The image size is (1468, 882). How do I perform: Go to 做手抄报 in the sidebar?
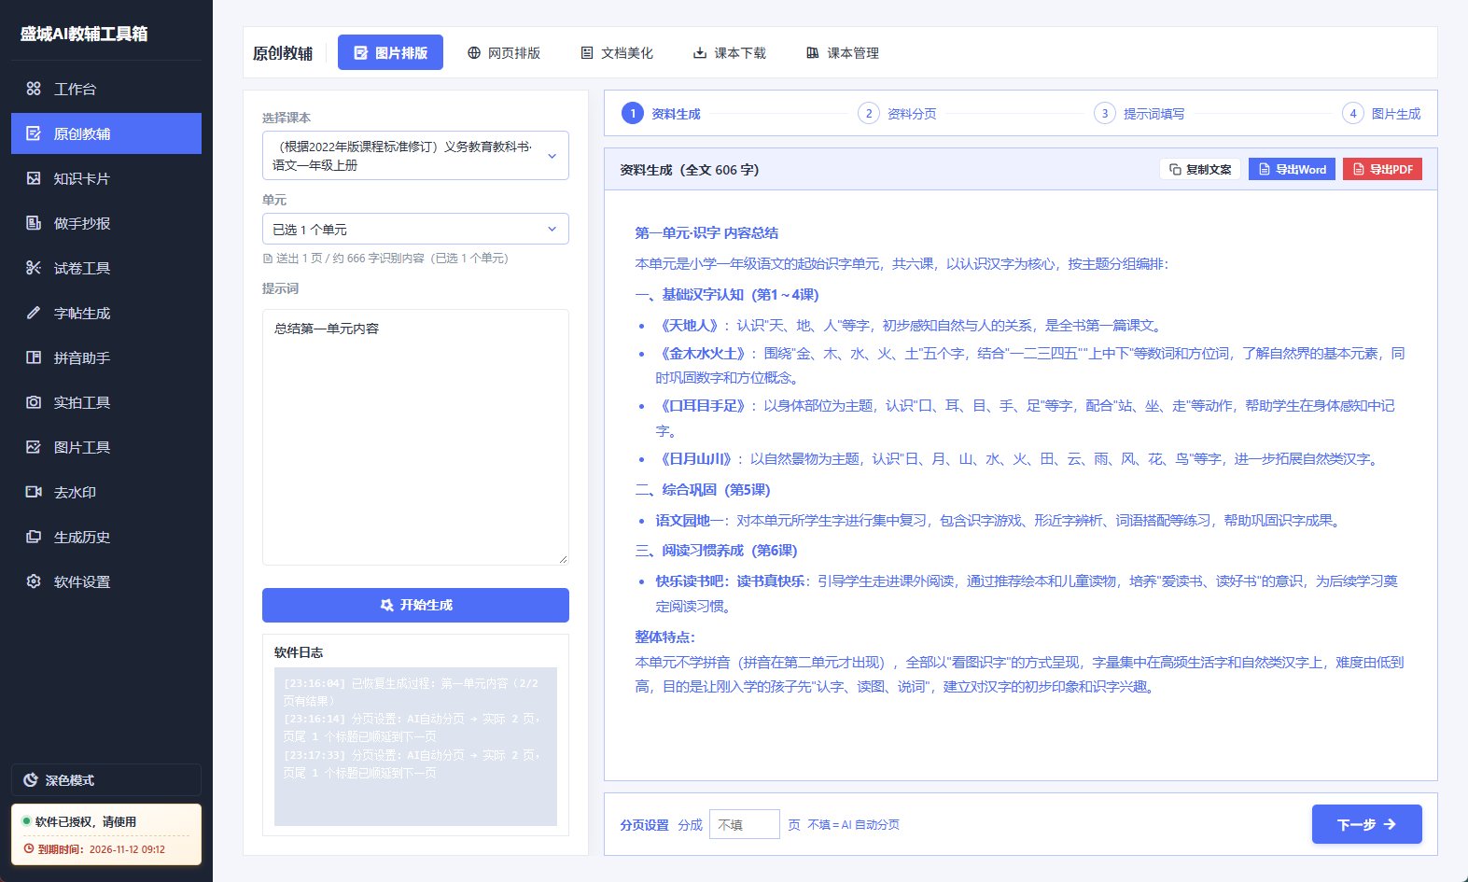pyautogui.click(x=106, y=223)
